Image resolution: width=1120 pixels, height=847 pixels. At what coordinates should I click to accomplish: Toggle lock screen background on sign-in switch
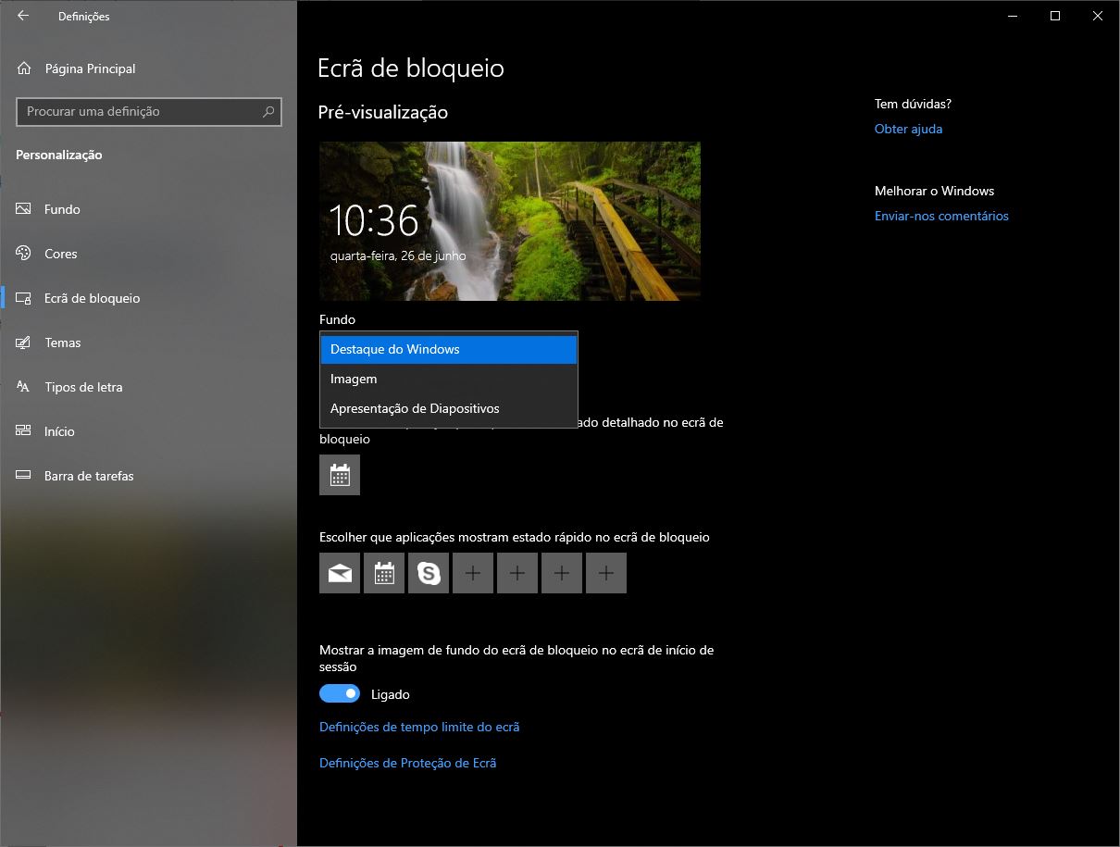click(x=340, y=693)
